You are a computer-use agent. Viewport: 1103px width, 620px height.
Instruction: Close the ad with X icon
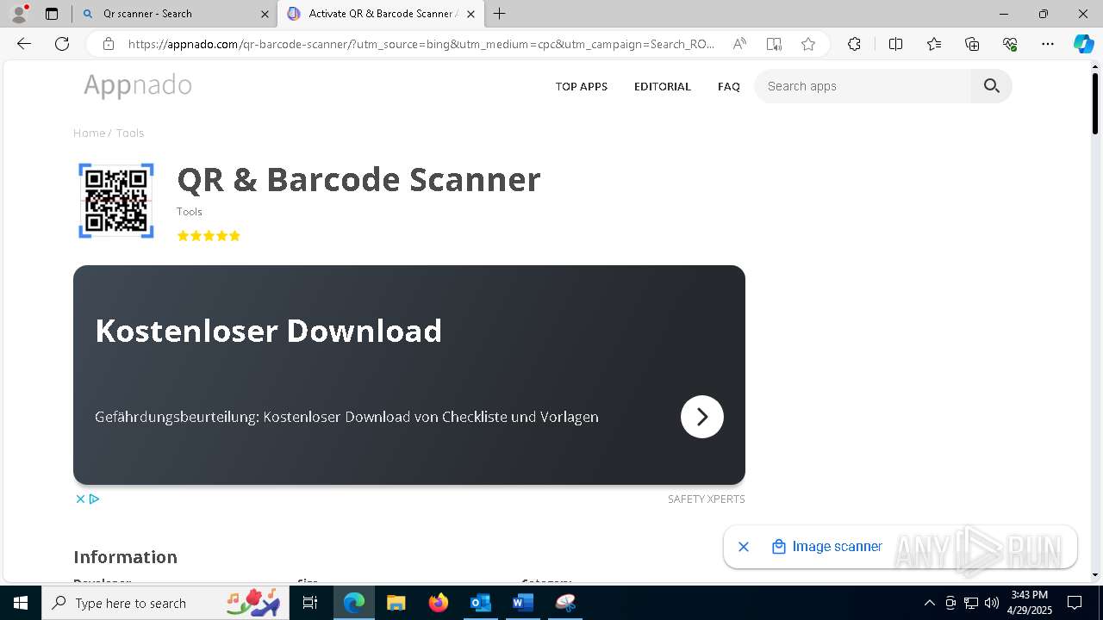coord(80,499)
